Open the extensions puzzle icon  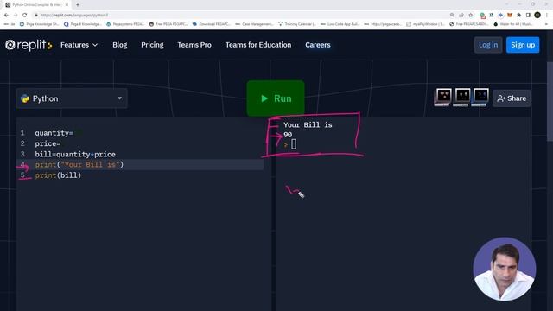518,16
